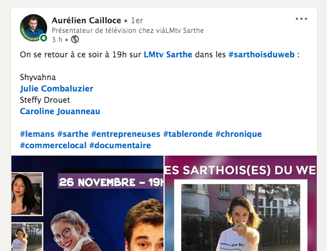The image size is (327, 251).
Task: Open Caroline Jouanneau's profile link
Action: click(60, 111)
